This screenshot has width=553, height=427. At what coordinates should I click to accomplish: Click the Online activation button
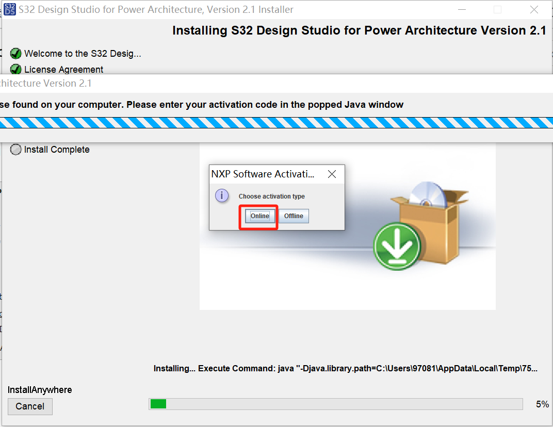click(x=259, y=216)
